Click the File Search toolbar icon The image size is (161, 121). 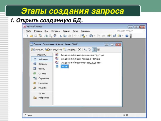coord(40,36)
